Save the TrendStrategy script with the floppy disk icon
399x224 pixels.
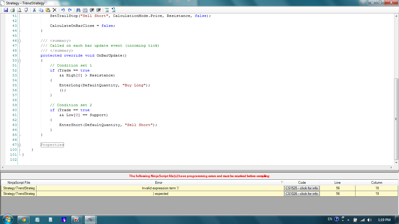(6, 10)
